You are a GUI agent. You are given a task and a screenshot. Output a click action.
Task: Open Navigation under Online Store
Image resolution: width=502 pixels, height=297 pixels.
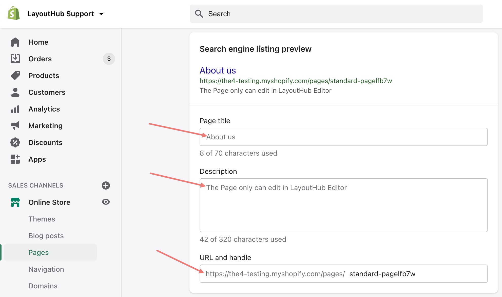(x=46, y=269)
